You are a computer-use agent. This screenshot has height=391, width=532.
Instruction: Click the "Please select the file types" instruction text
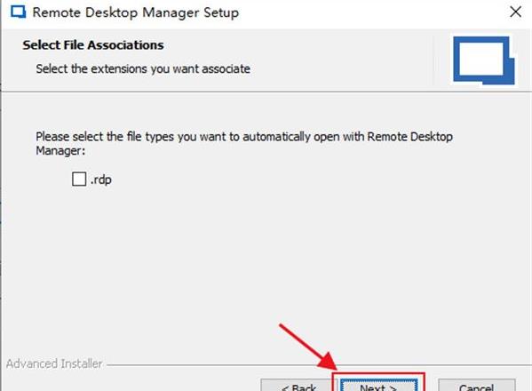point(244,143)
